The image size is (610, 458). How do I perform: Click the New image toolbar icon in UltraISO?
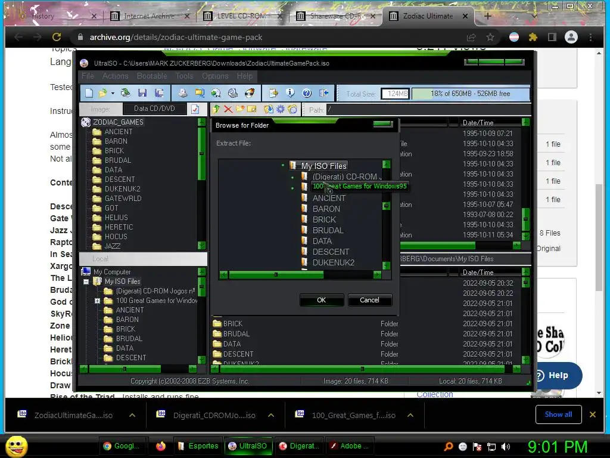89,93
